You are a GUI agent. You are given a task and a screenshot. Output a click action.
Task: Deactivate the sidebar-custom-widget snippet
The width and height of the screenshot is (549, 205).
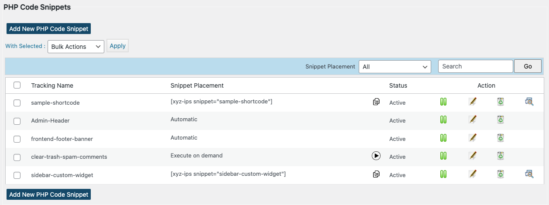443,174
